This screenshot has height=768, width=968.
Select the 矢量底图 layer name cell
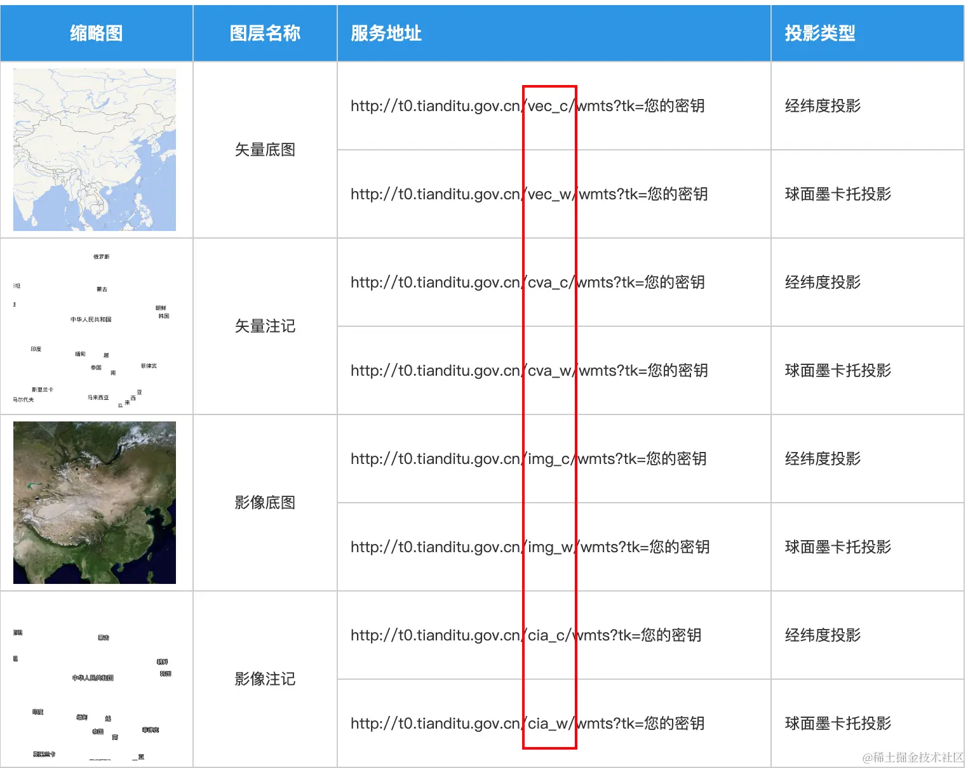click(x=265, y=150)
